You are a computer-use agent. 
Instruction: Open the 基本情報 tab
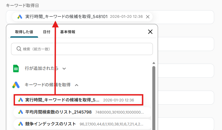(x=68, y=32)
